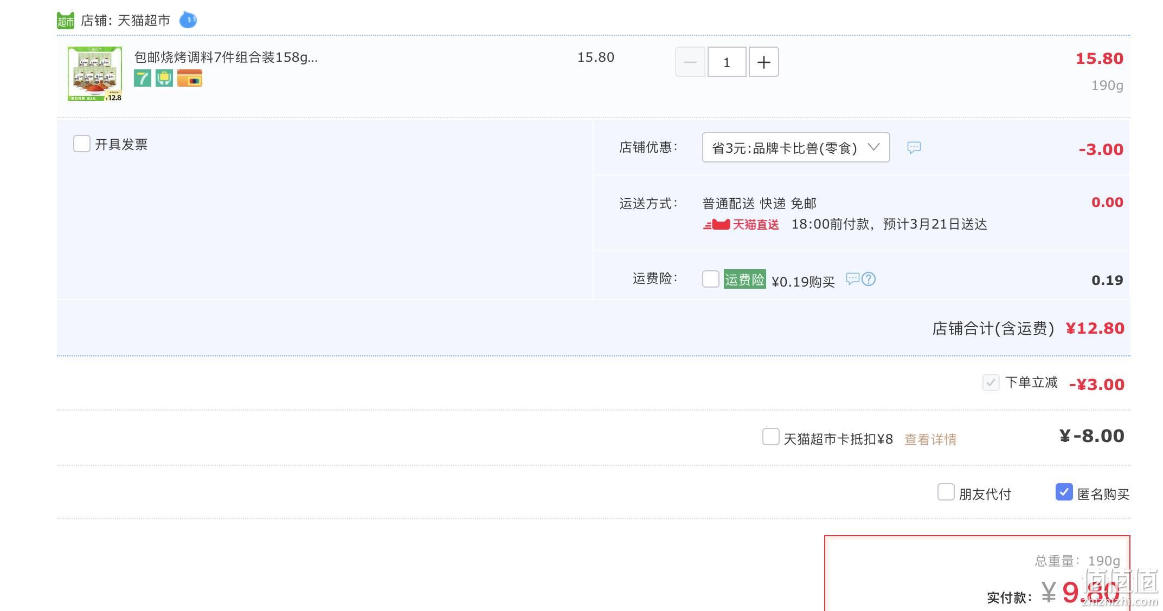
Task: Enable the 朋友代付 checkbox
Action: (946, 492)
